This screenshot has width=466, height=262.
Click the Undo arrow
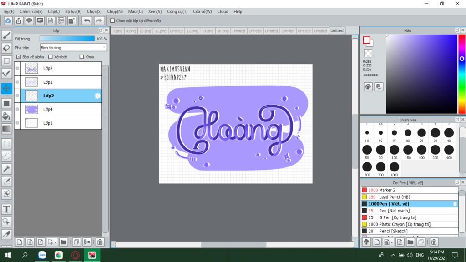87,21
